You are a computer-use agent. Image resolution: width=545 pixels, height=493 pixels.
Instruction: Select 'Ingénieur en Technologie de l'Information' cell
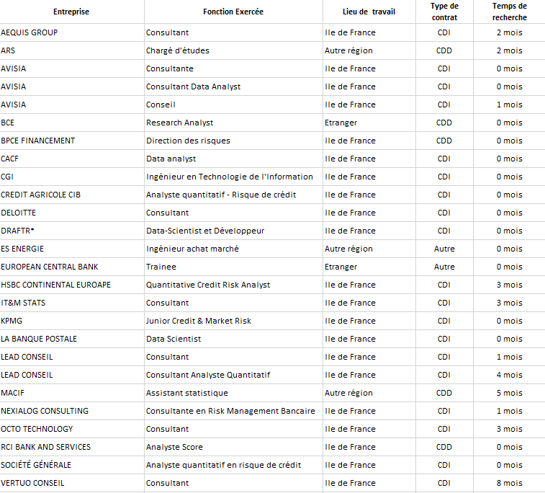pos(233,177)
